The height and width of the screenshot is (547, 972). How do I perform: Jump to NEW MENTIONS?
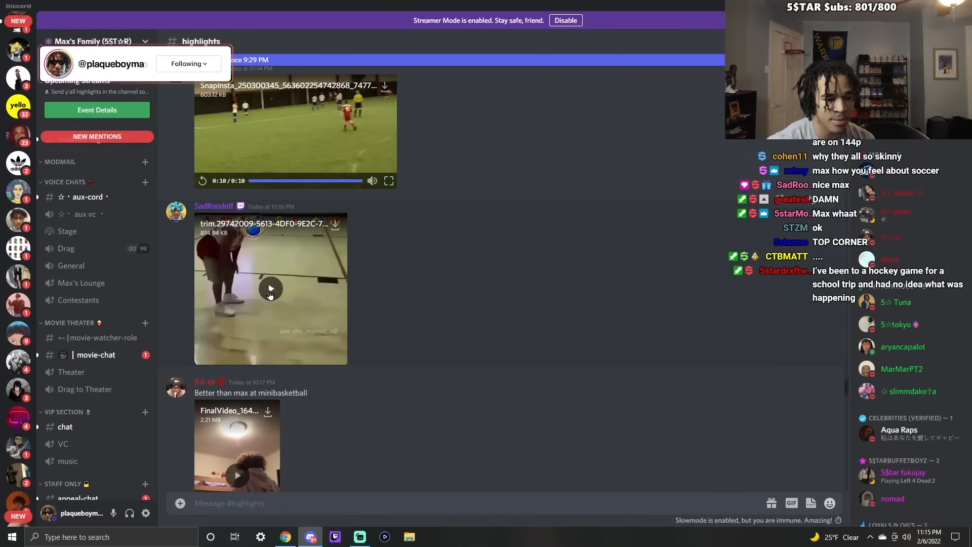[97, 136]
